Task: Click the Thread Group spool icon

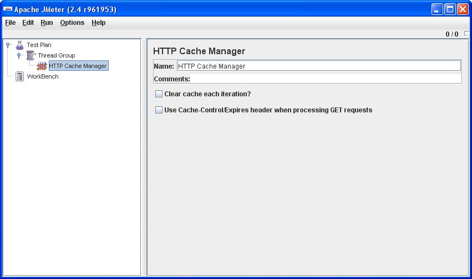Action: click(x=31, y=55)
